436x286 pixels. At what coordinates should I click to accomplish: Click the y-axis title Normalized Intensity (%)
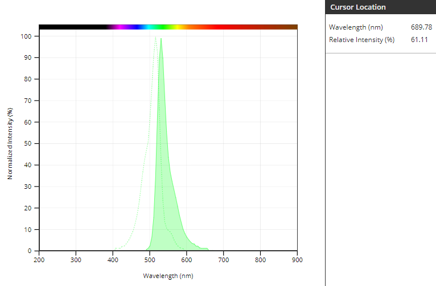[x=10, y=143]
